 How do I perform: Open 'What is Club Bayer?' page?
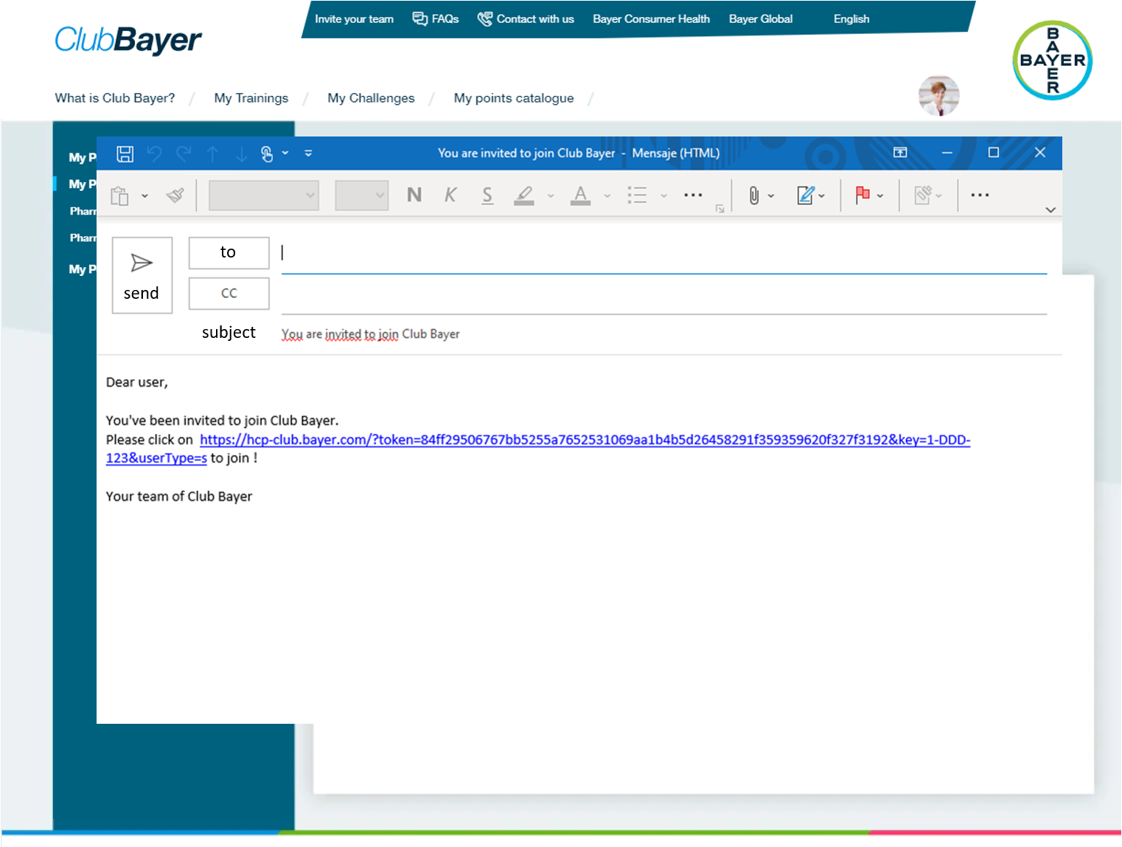(x=115, y=98)
